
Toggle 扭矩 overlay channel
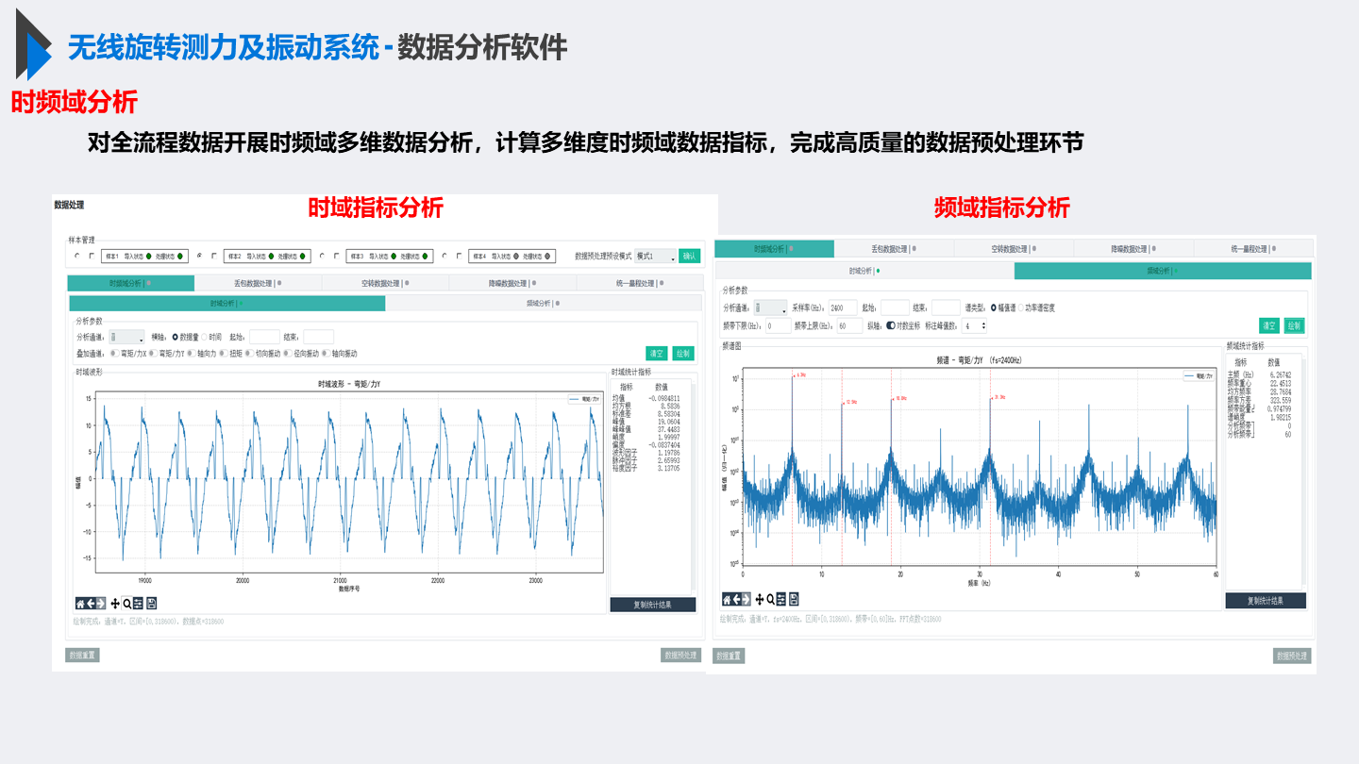pyautogui.click(x=224, y=354)
